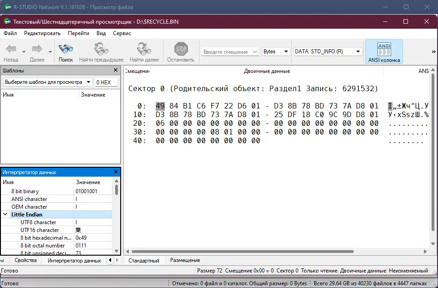
Task: Open the Редактировать menu
Action: tap(42, 33)
